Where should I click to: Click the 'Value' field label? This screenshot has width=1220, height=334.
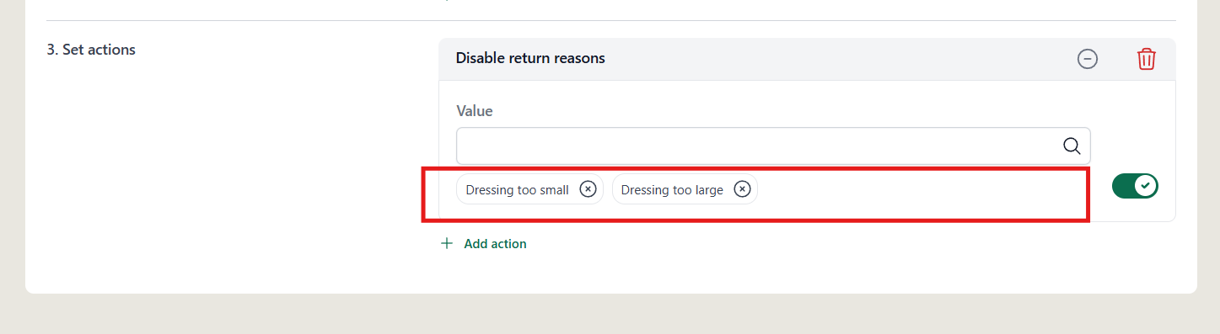point(474,111)
